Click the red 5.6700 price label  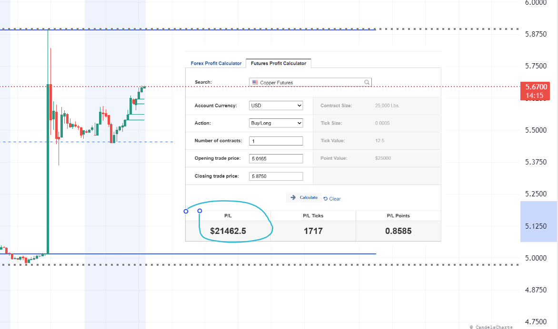pos(535,91)
